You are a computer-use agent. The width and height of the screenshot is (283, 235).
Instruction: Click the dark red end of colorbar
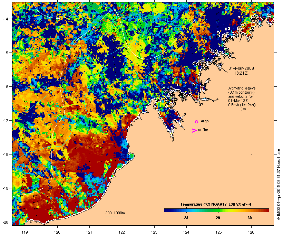click(x=267, y=210)
